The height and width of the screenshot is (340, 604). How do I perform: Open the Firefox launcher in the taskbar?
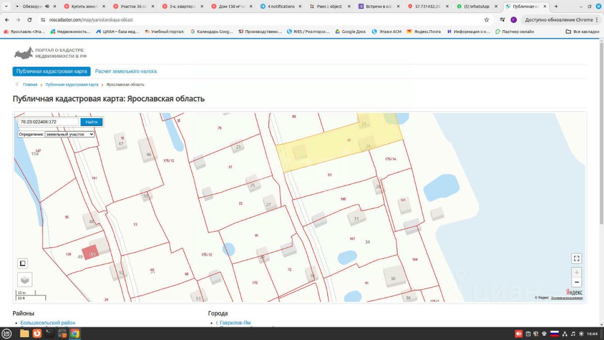click(x=37, y=333)
